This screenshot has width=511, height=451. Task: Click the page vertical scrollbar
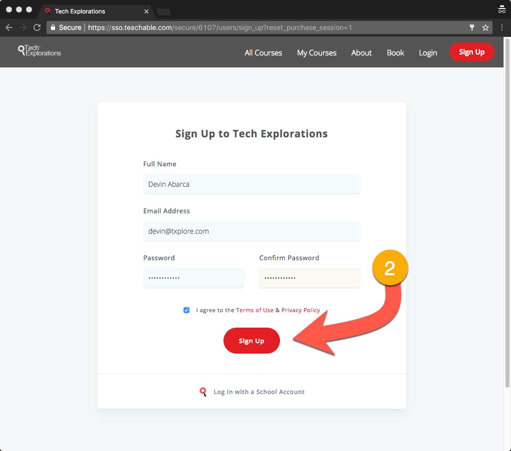[x=507, y=213]
